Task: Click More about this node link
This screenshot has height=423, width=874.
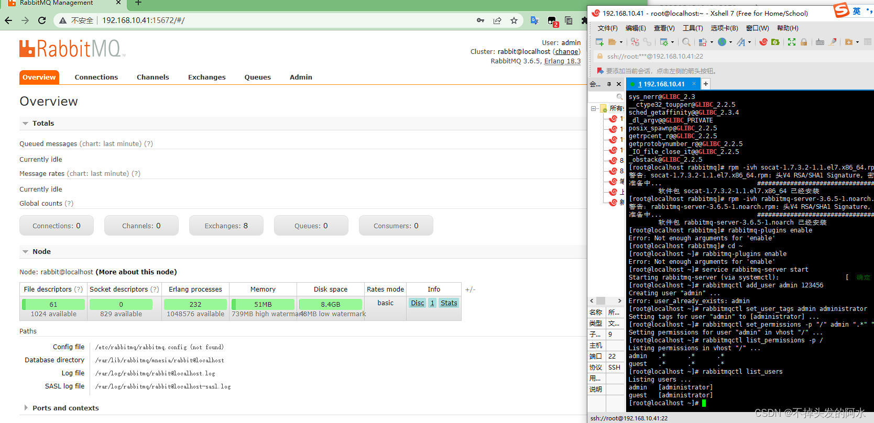Action: point(136,272)
